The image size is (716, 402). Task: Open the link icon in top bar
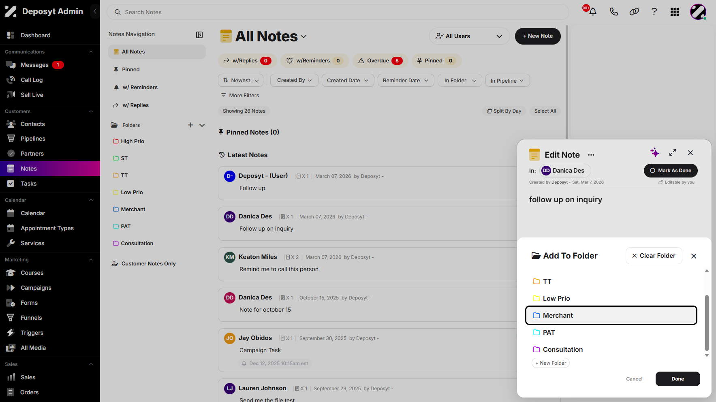pos(634,12)
